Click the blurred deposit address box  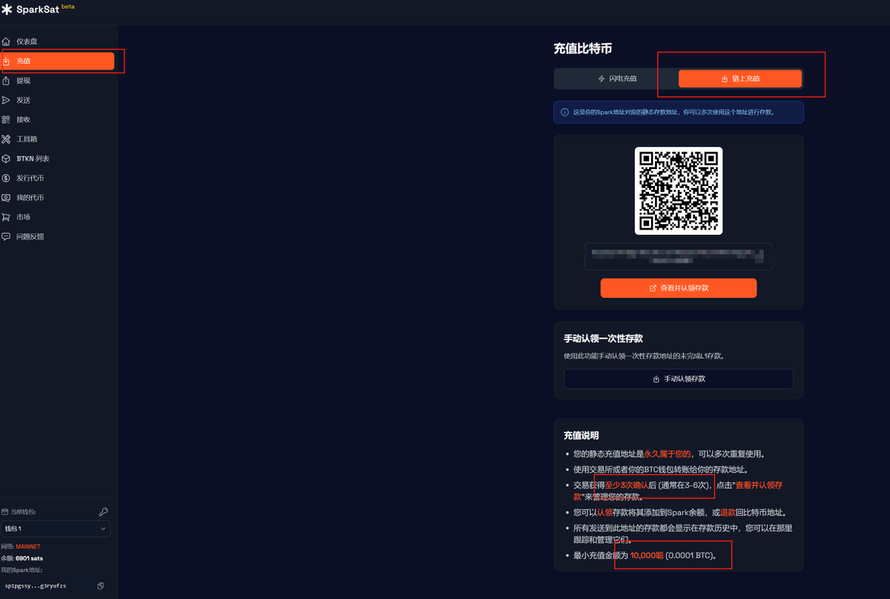[679, 257]
